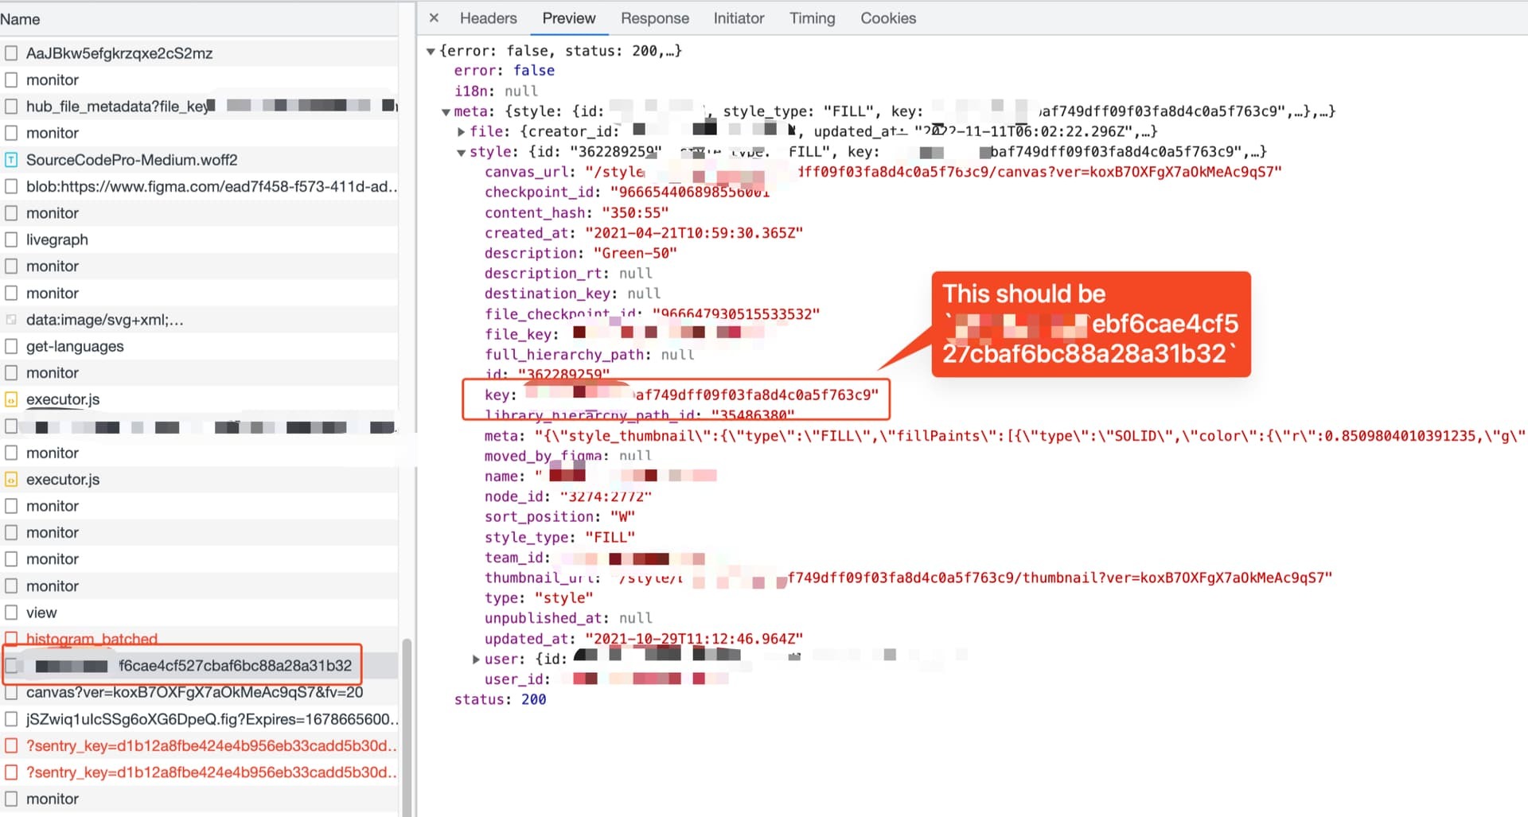This screenshot has height=817, width=1528.
Task: Tick checkbox for jSZwiq1ulcSSg6oXG6DpeQ.fig request
Action: pos(11,719)
